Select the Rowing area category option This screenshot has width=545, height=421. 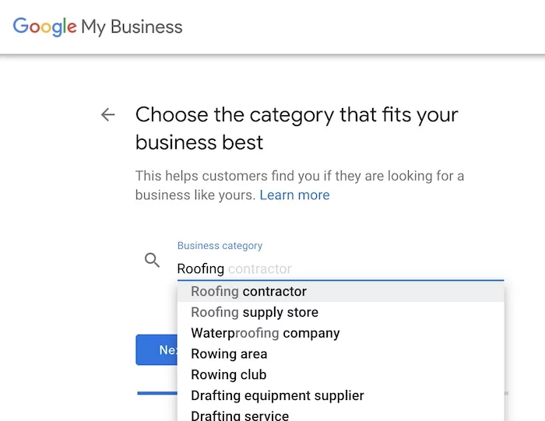point(340,354)
